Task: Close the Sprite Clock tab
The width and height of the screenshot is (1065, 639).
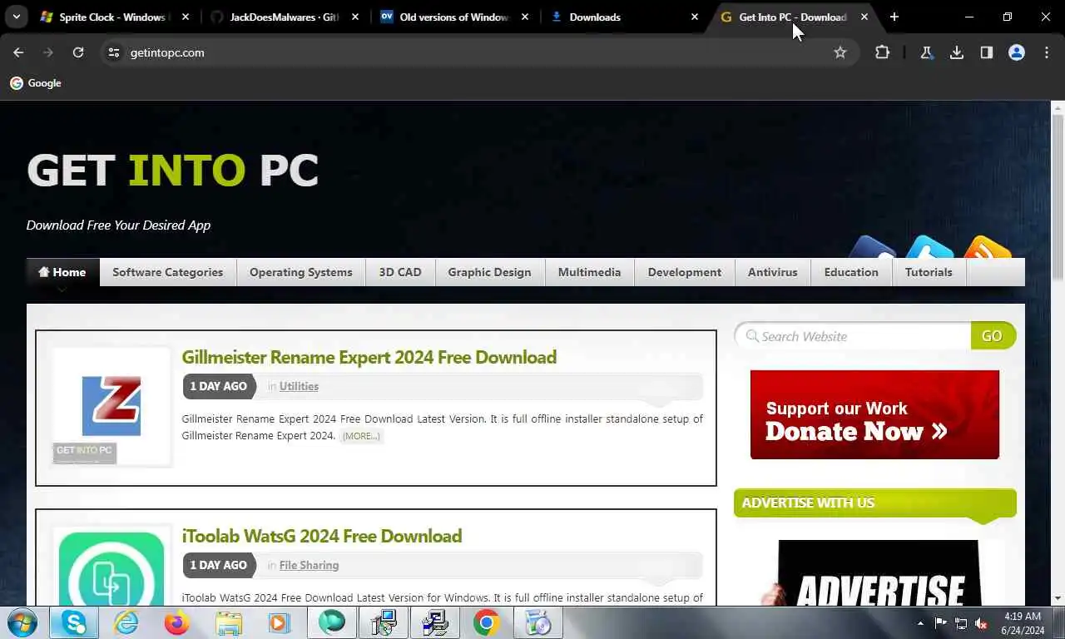Action: 186,17
